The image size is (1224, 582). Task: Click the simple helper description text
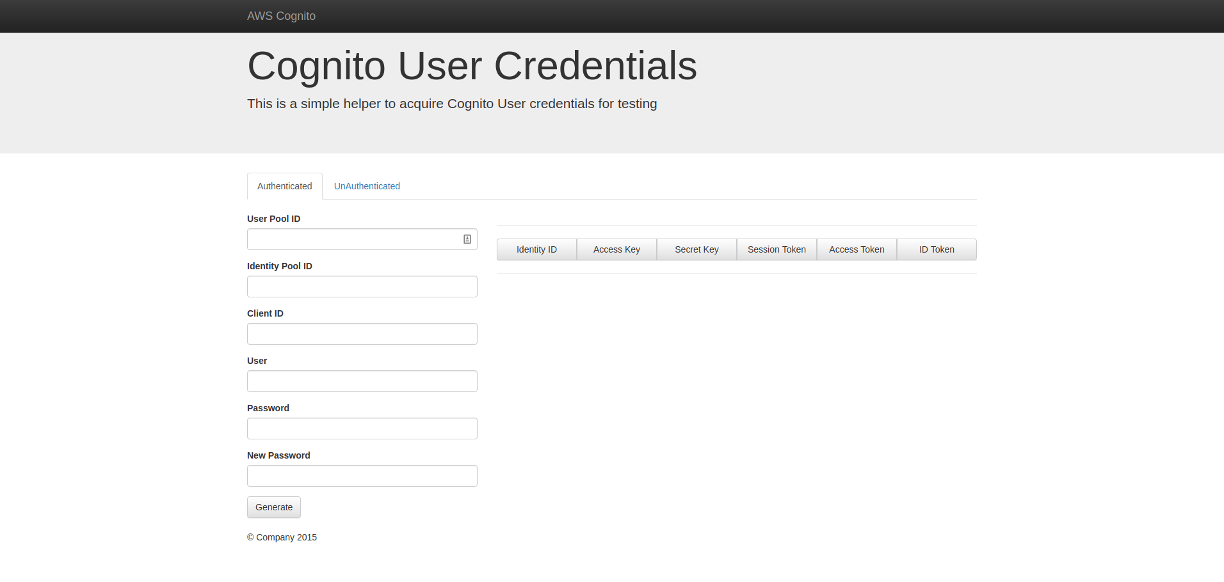tap(452, 104)
